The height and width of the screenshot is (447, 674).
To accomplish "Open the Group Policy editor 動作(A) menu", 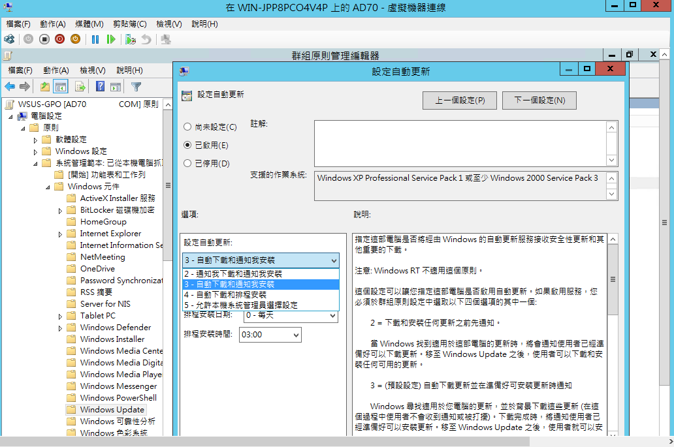I will point(56,70).
